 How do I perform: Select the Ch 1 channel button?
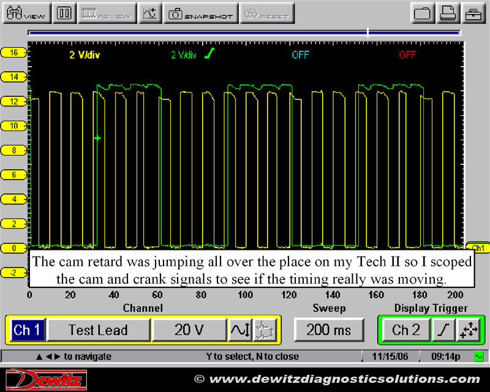(26, 330)
